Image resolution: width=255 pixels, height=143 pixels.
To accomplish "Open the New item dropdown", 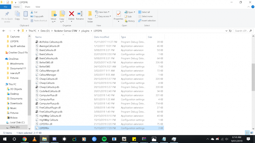I will [x=102, y=12].
